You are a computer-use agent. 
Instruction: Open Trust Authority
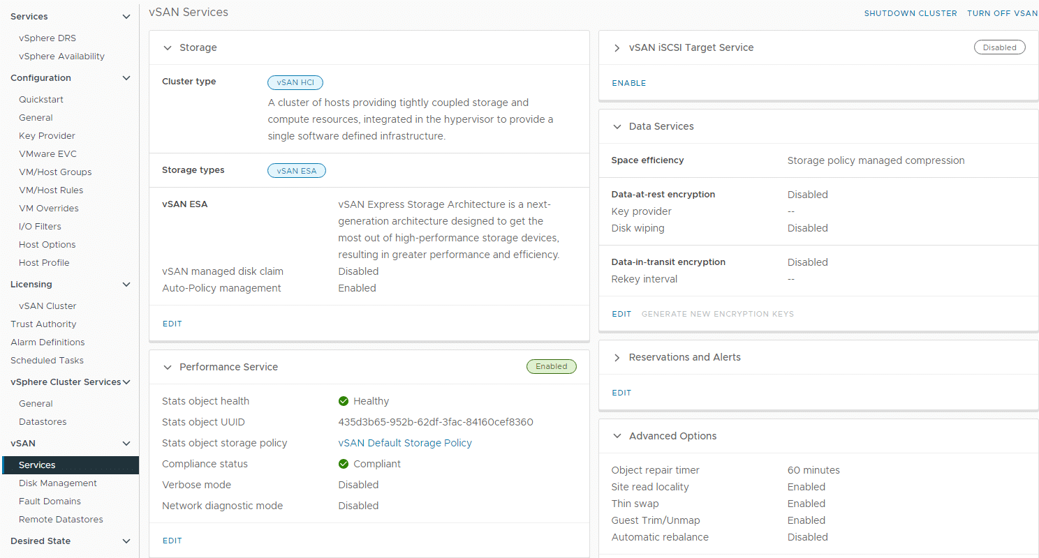[43, 324]
